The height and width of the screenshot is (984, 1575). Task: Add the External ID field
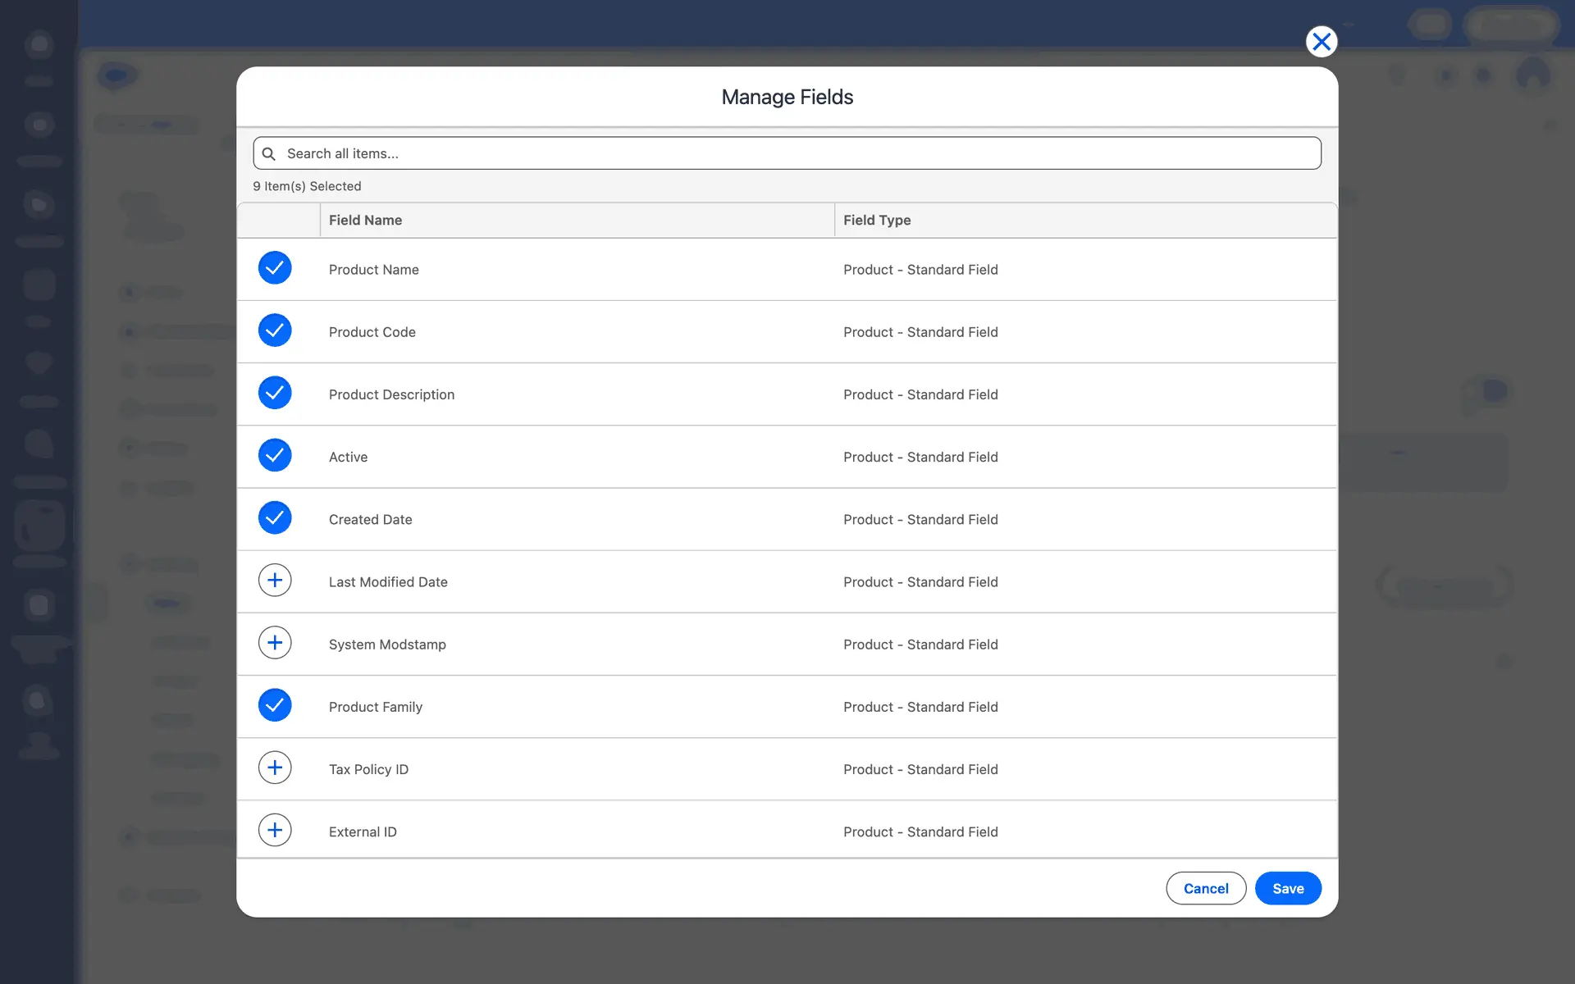coord(275,831)
